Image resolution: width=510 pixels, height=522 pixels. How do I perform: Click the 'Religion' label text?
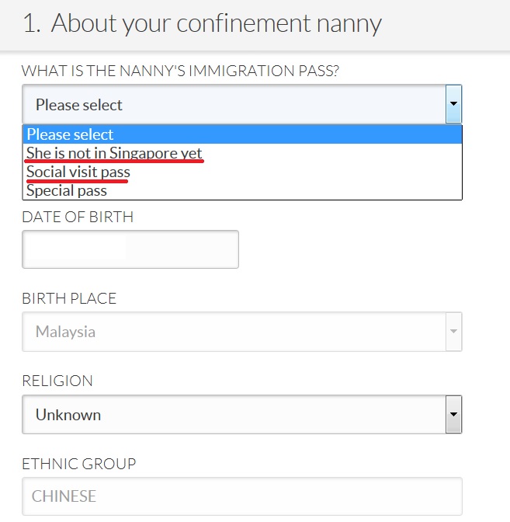coord(57,381)
